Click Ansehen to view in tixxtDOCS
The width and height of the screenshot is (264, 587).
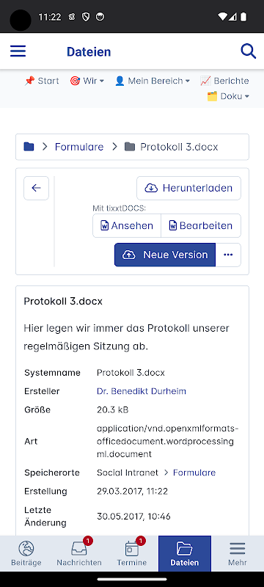[127, 226]
